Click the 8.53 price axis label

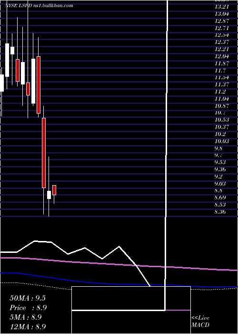pos(221,205)
